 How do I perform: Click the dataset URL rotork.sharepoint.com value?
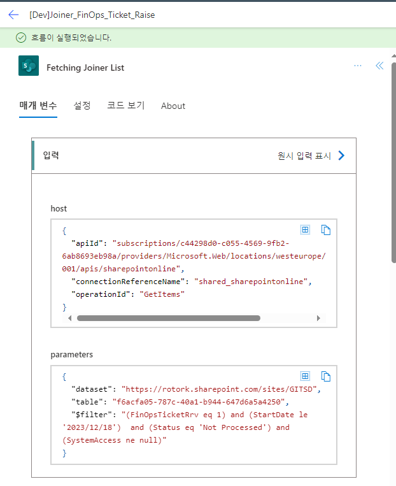tap(219, 389)
